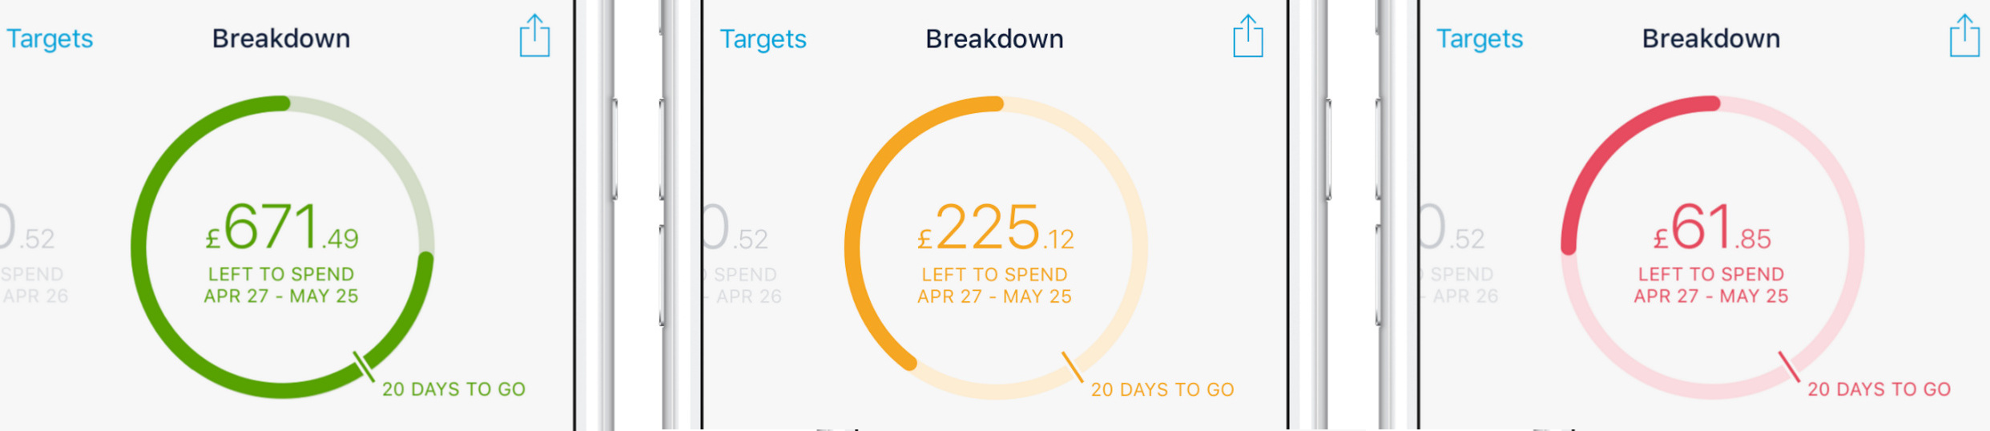
Task: Go back to Targets on red screen
Action: (x=1479, y=38)
